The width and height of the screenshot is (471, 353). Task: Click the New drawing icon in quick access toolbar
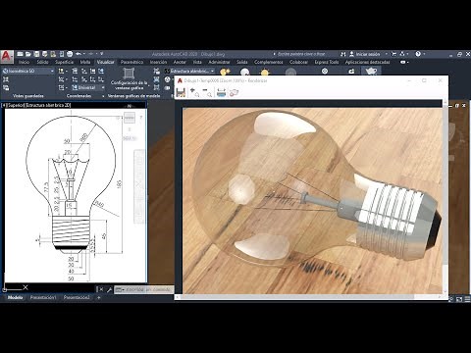click(x=21, y=54)
